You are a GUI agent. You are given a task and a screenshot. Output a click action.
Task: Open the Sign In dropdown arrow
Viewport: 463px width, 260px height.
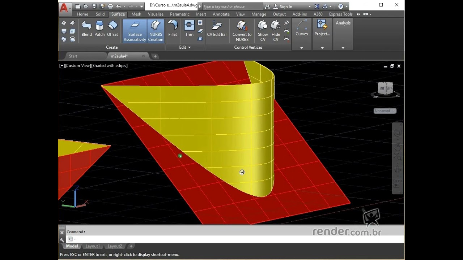coord(309,6)
